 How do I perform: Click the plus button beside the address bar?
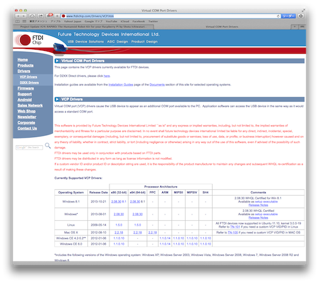(57, 16)
